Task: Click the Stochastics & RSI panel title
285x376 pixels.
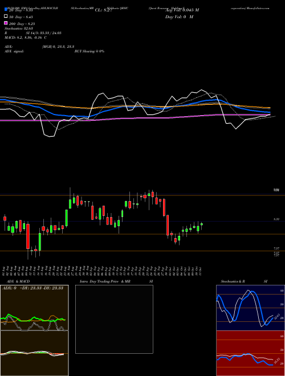Action: click(244, 281)
